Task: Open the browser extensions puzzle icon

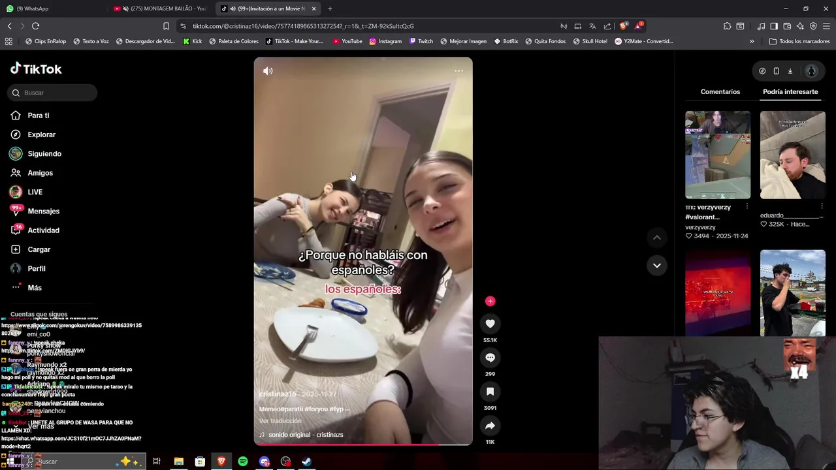Action: tap(727, 26)
